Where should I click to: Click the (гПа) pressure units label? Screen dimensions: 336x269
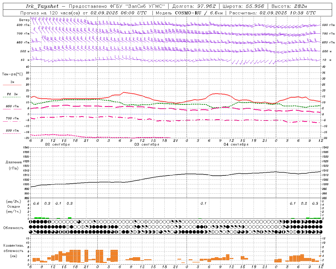[x=14, y=168]
